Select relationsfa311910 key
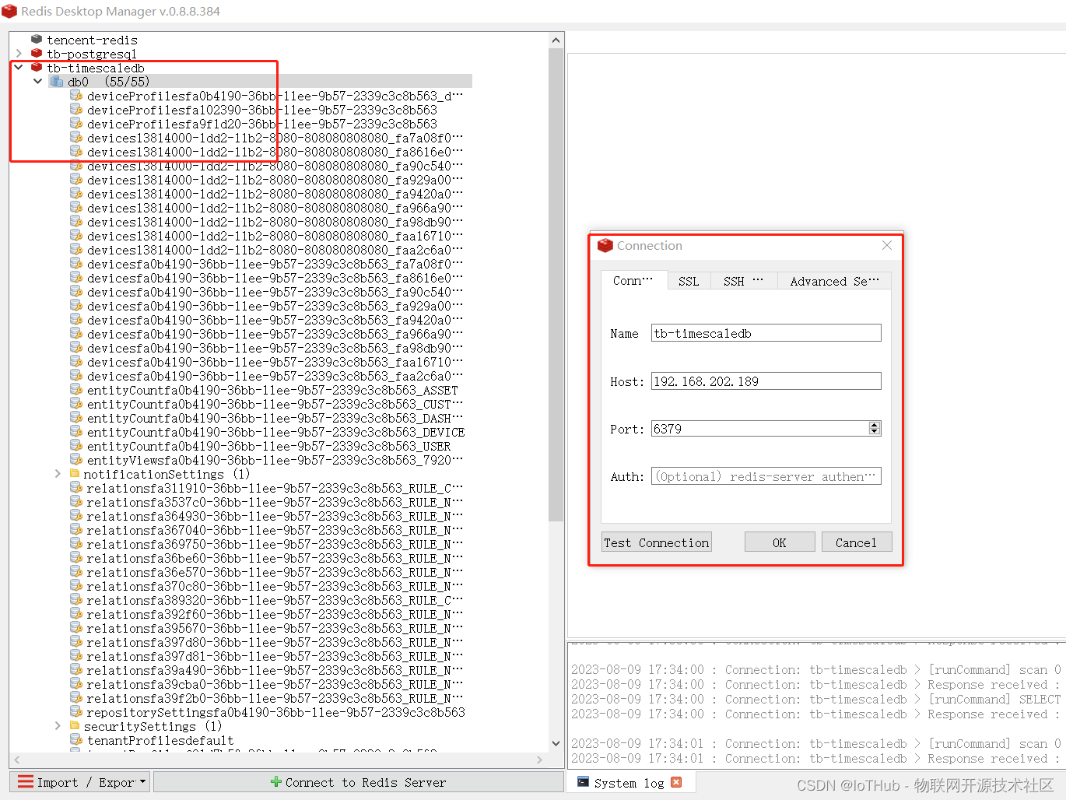The height and width of the screenshot is (800, 1066). (274, 488)
